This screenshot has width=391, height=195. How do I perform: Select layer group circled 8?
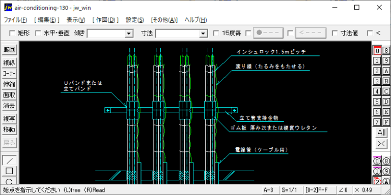[x=386, y=161]
